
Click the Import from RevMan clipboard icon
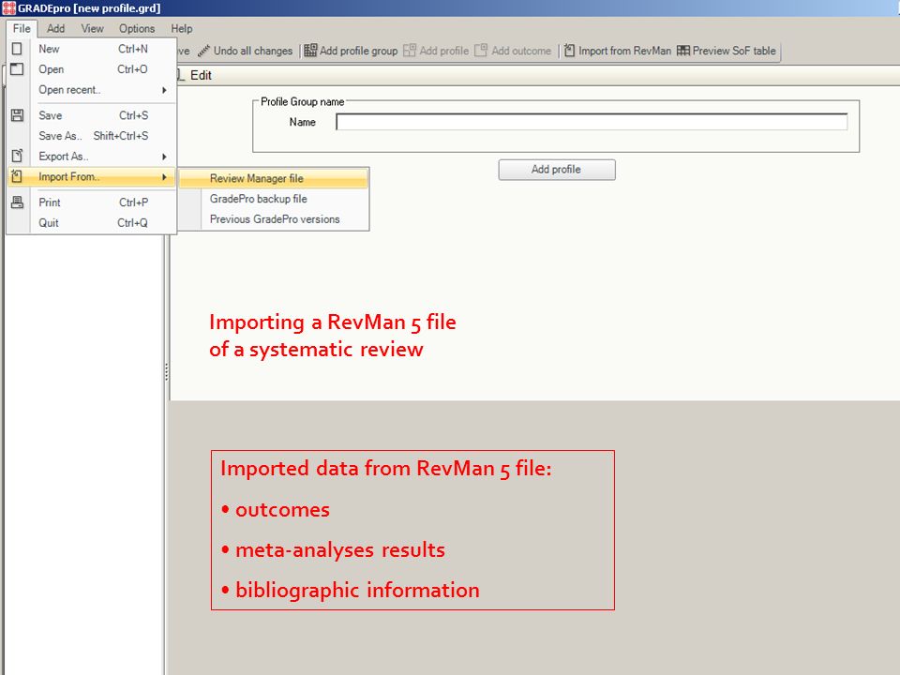[569, 51]
